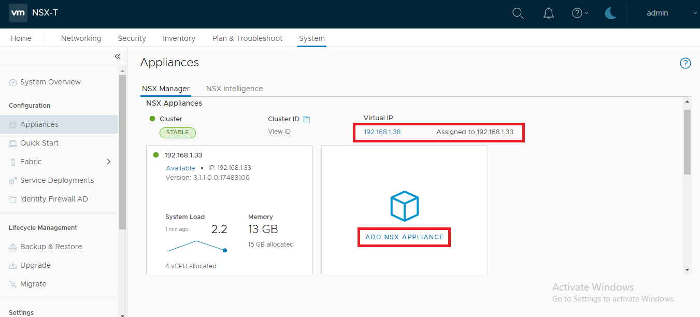This screenshot has width=700, height=317.
Task: Collapse the sidebar with double-chevron icon
Action: [118, 56]
